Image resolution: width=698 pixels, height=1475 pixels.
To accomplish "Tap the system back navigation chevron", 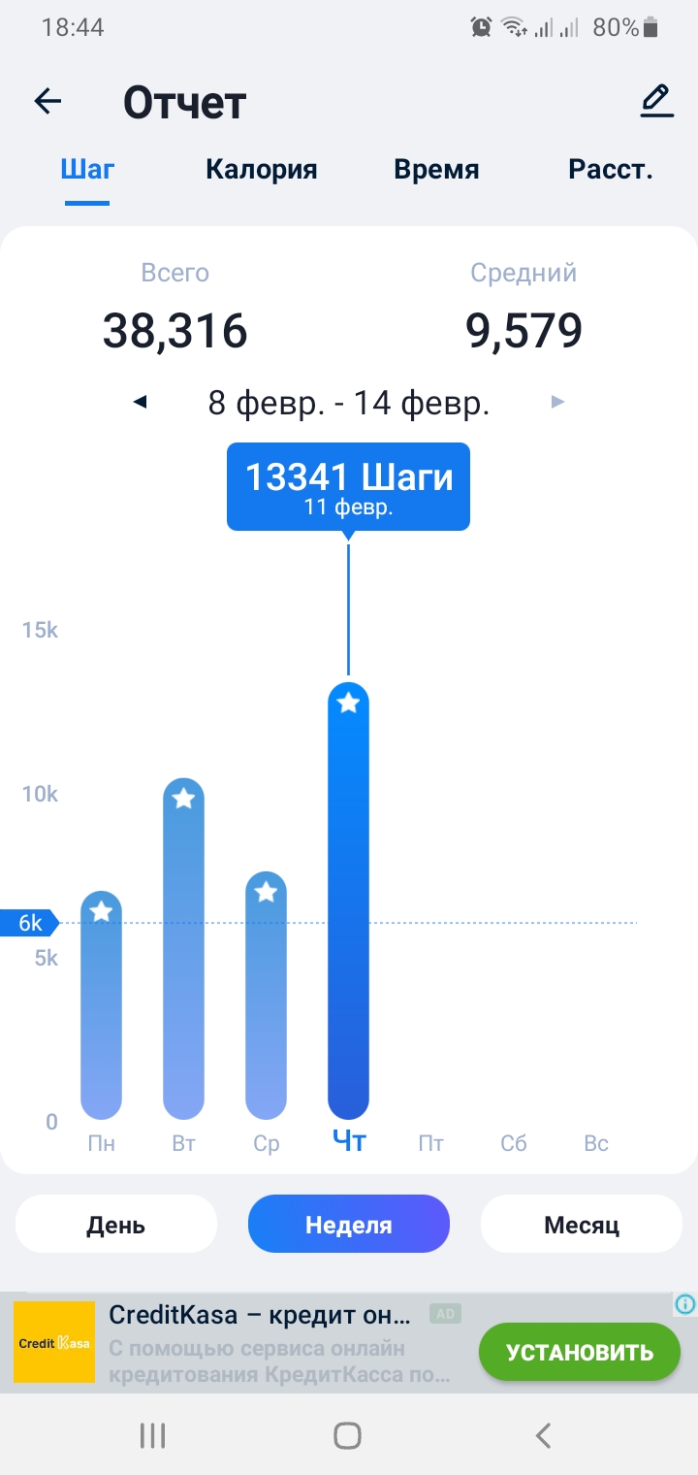I will point(544,1435).
